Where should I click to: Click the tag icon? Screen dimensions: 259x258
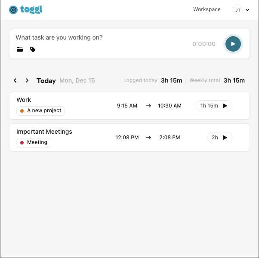click(33, 49)
